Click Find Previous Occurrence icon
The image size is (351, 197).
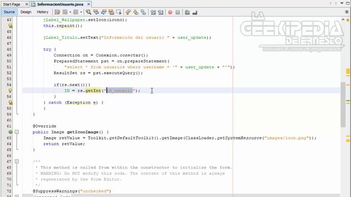96,12
